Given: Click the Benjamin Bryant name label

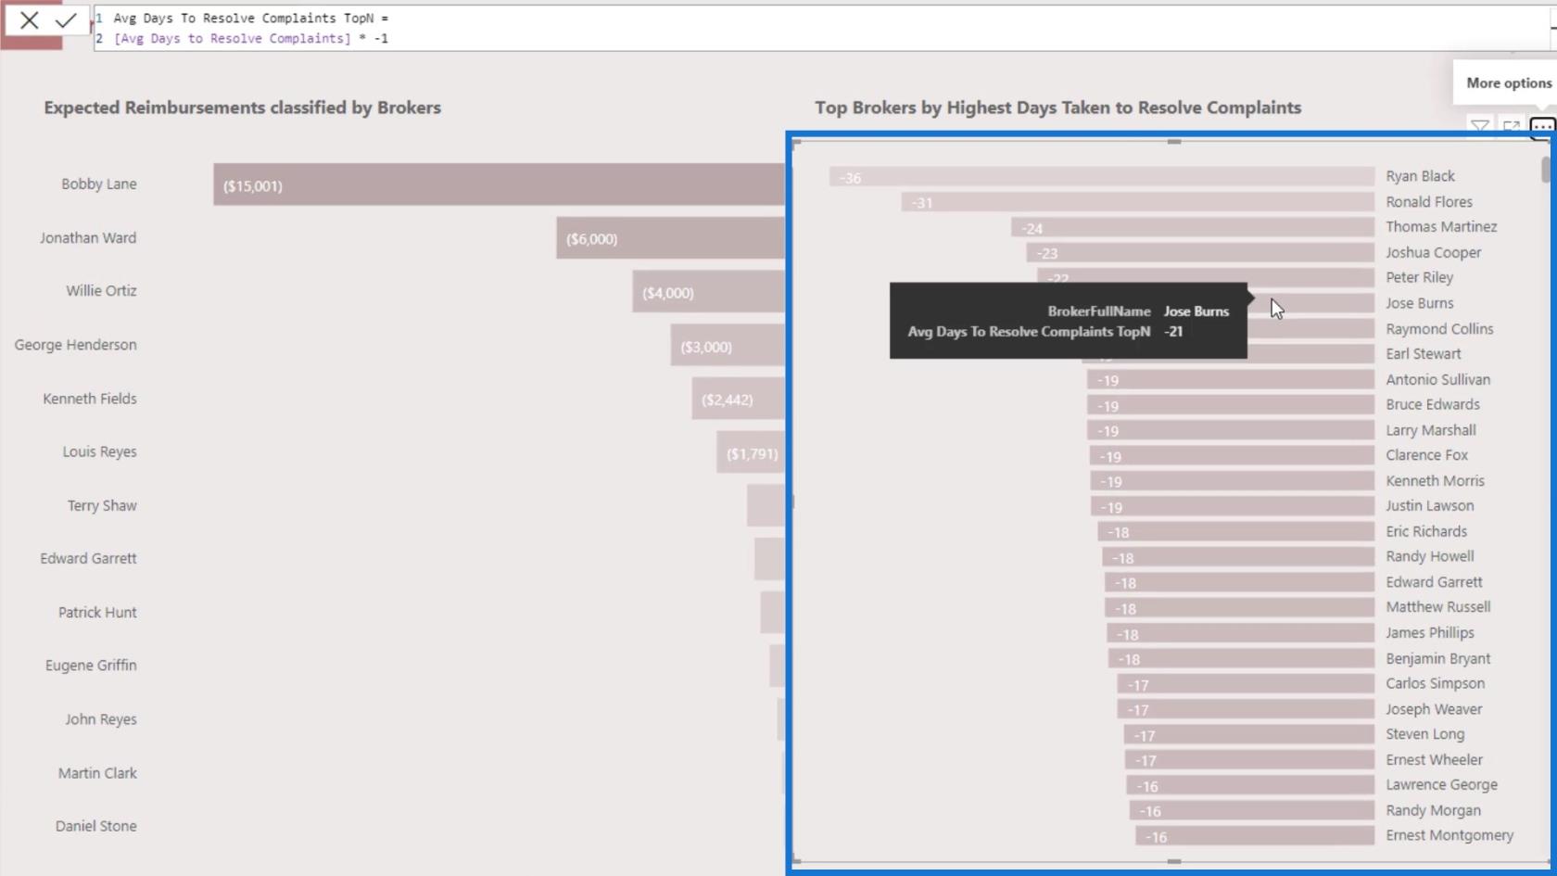Looking at the screenshot, I should [1438, 659].
